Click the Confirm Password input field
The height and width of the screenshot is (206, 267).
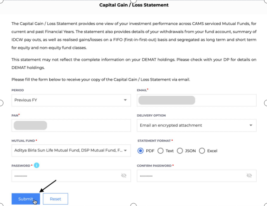coord(197,175)
